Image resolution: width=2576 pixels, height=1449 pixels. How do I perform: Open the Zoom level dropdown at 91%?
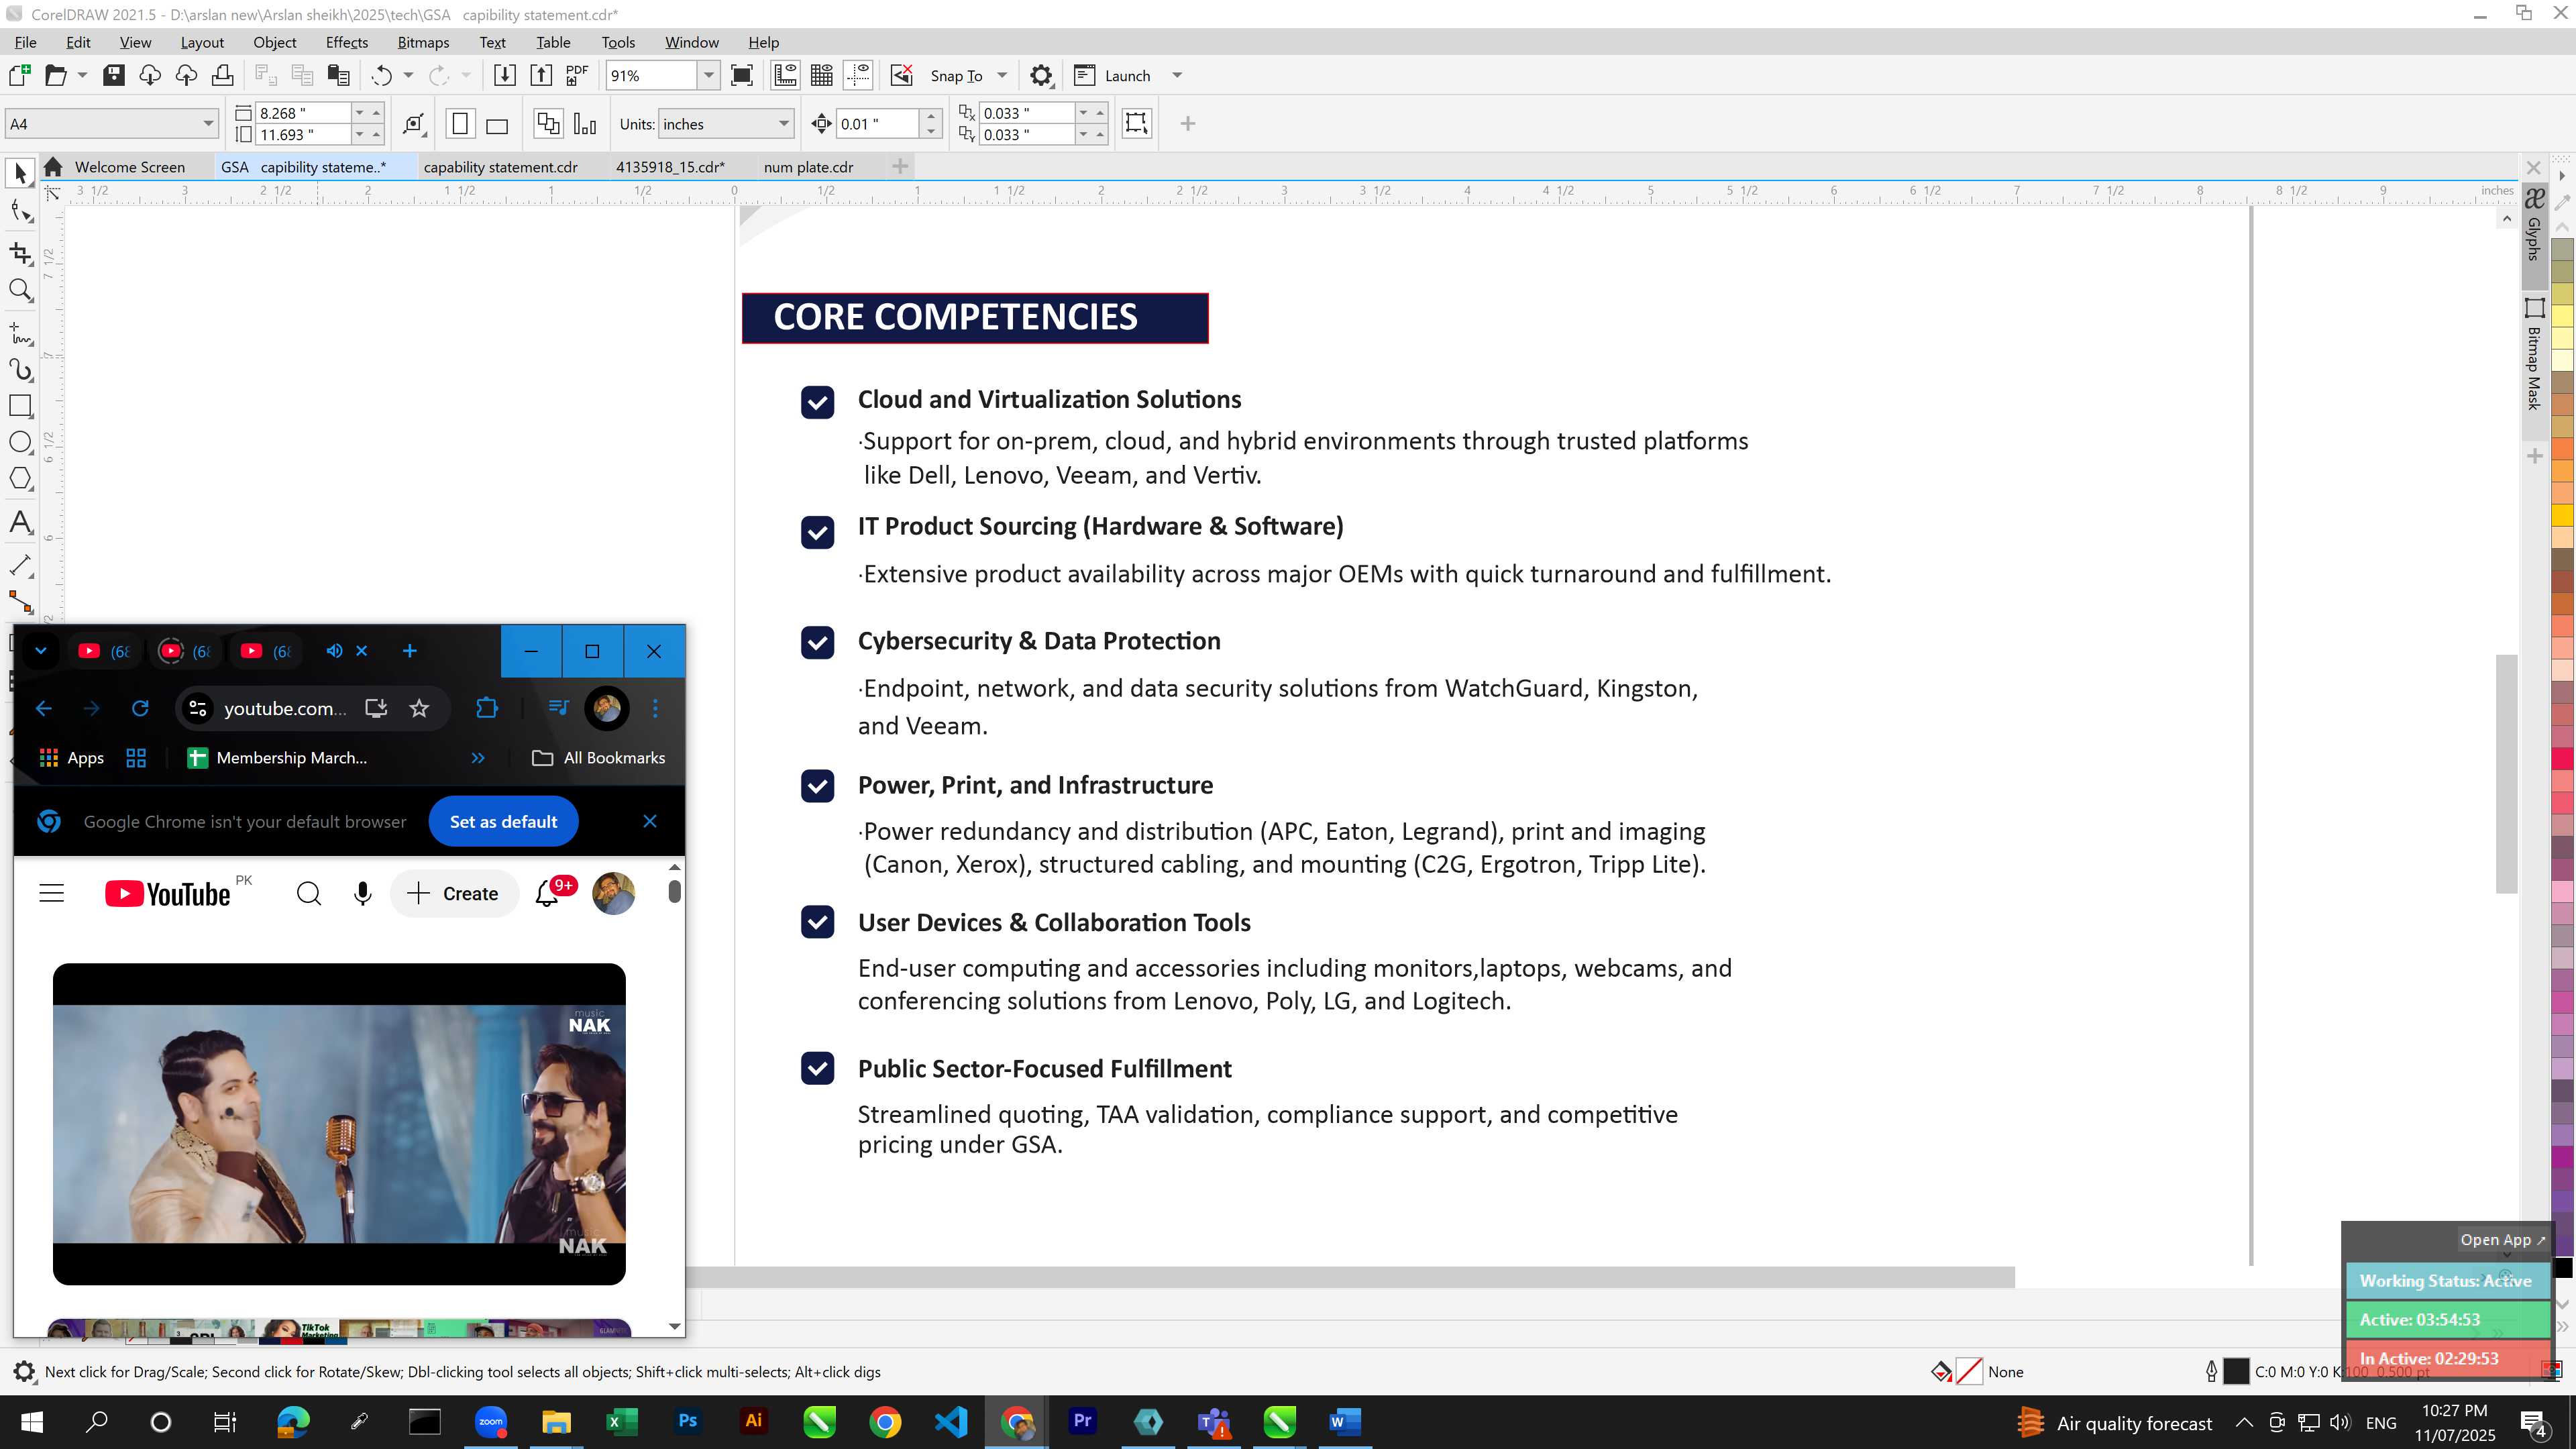point(708,75)
